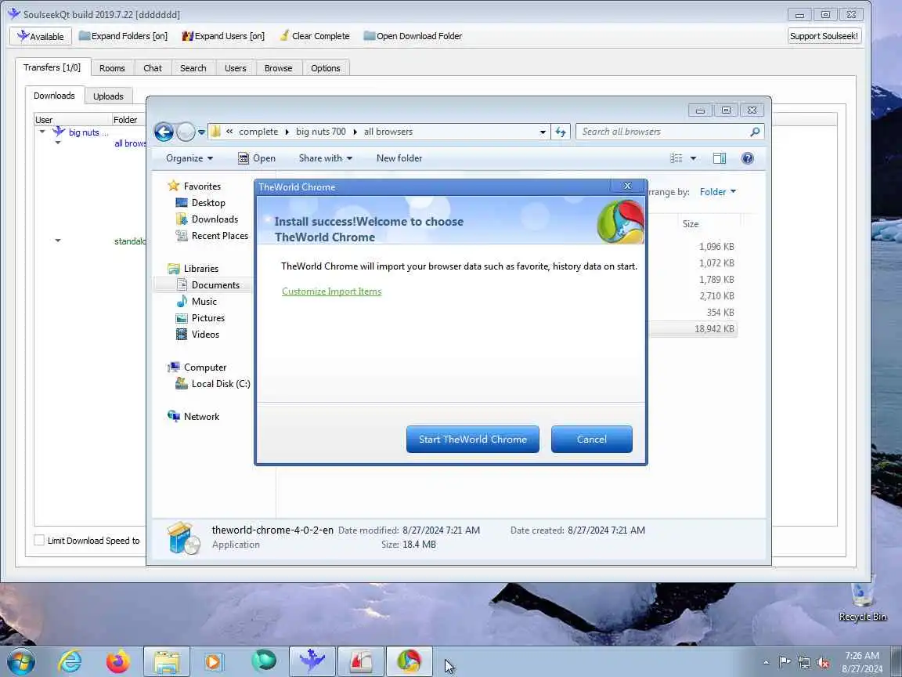Viewport: 902px width, 677px height.
Task: Cancel the TheWorld Chrome installer dialog
Action: point(591,440)
